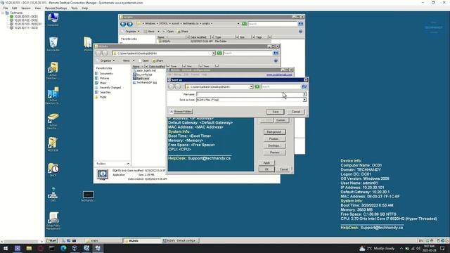Open the File name dropdown in Save As
450x253 pixels.
pyautogui.click(x=304, y=94)
